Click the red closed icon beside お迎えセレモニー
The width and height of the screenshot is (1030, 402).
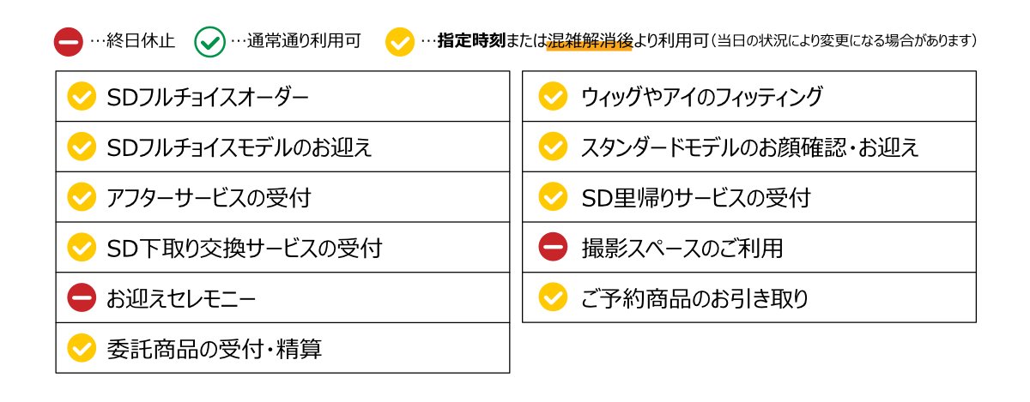click(x=82, y=299)
